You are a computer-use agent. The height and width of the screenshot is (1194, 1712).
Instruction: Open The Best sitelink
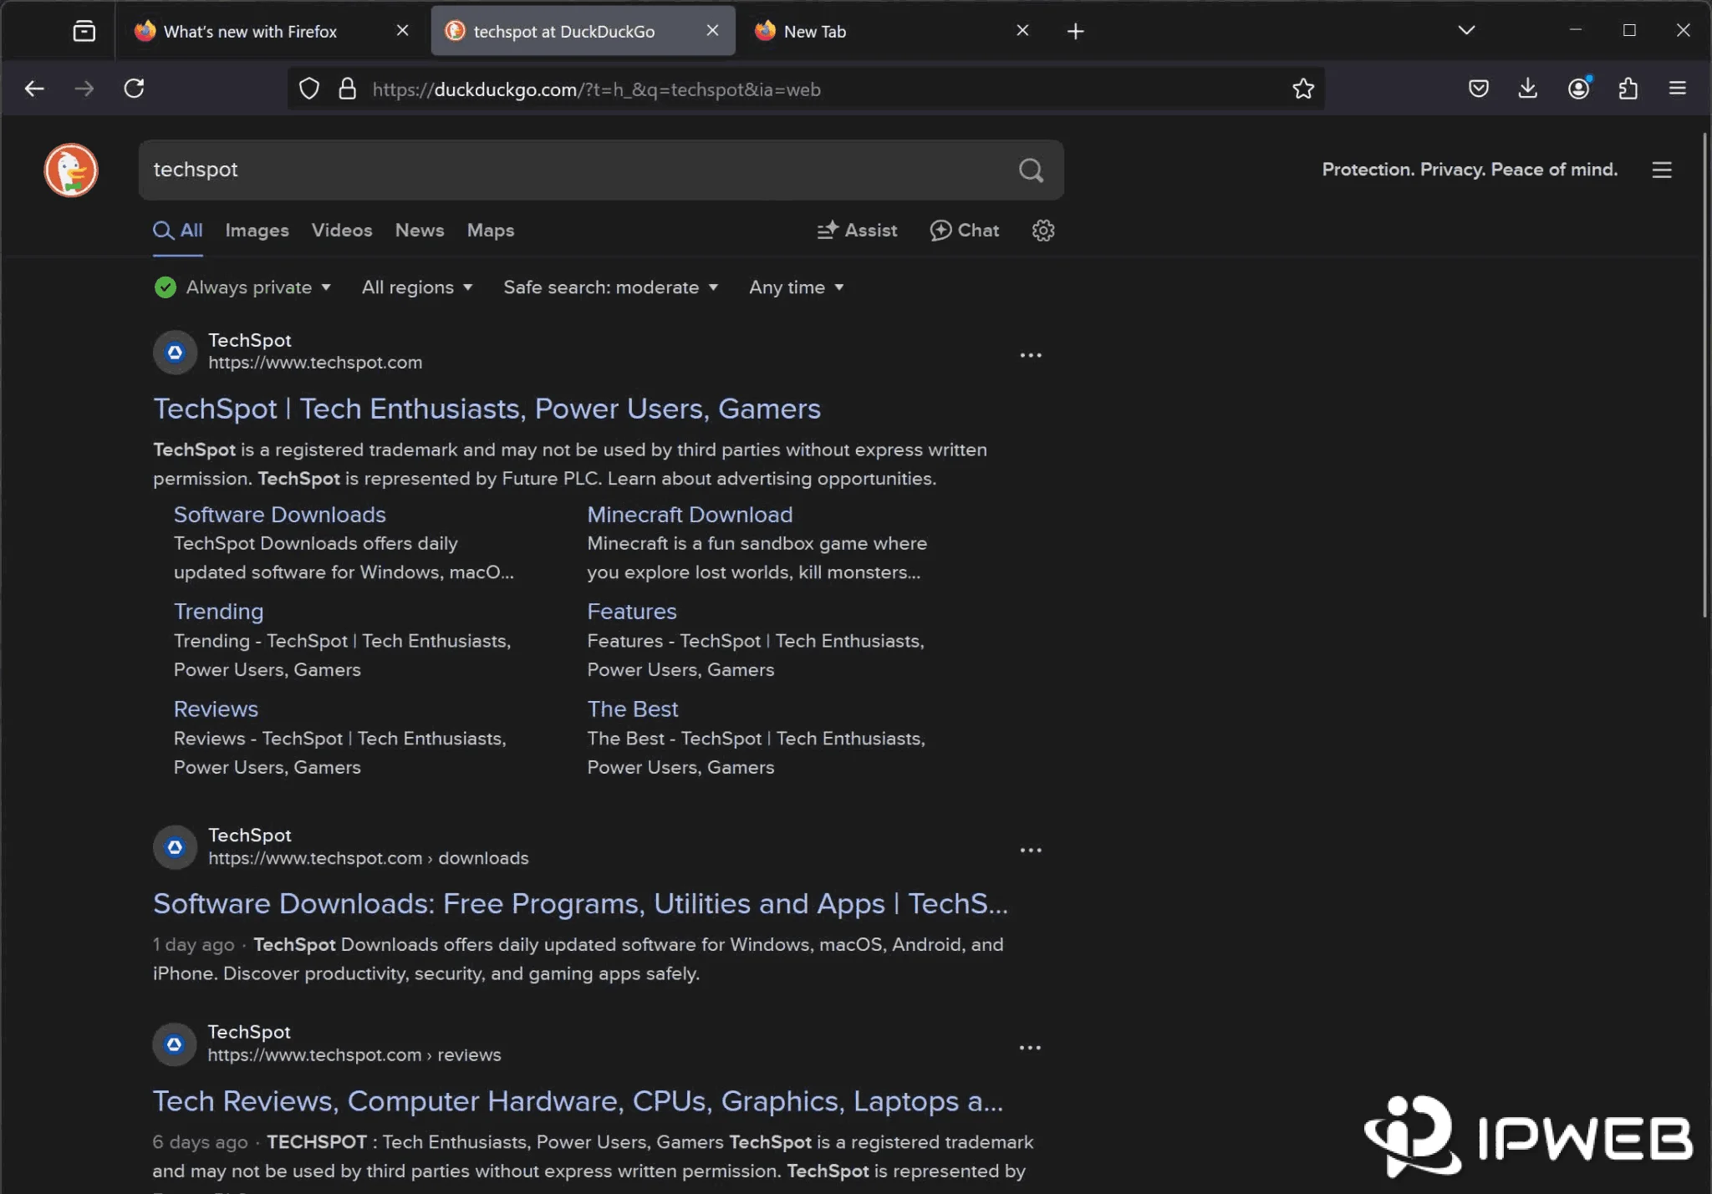click(633, 709)
